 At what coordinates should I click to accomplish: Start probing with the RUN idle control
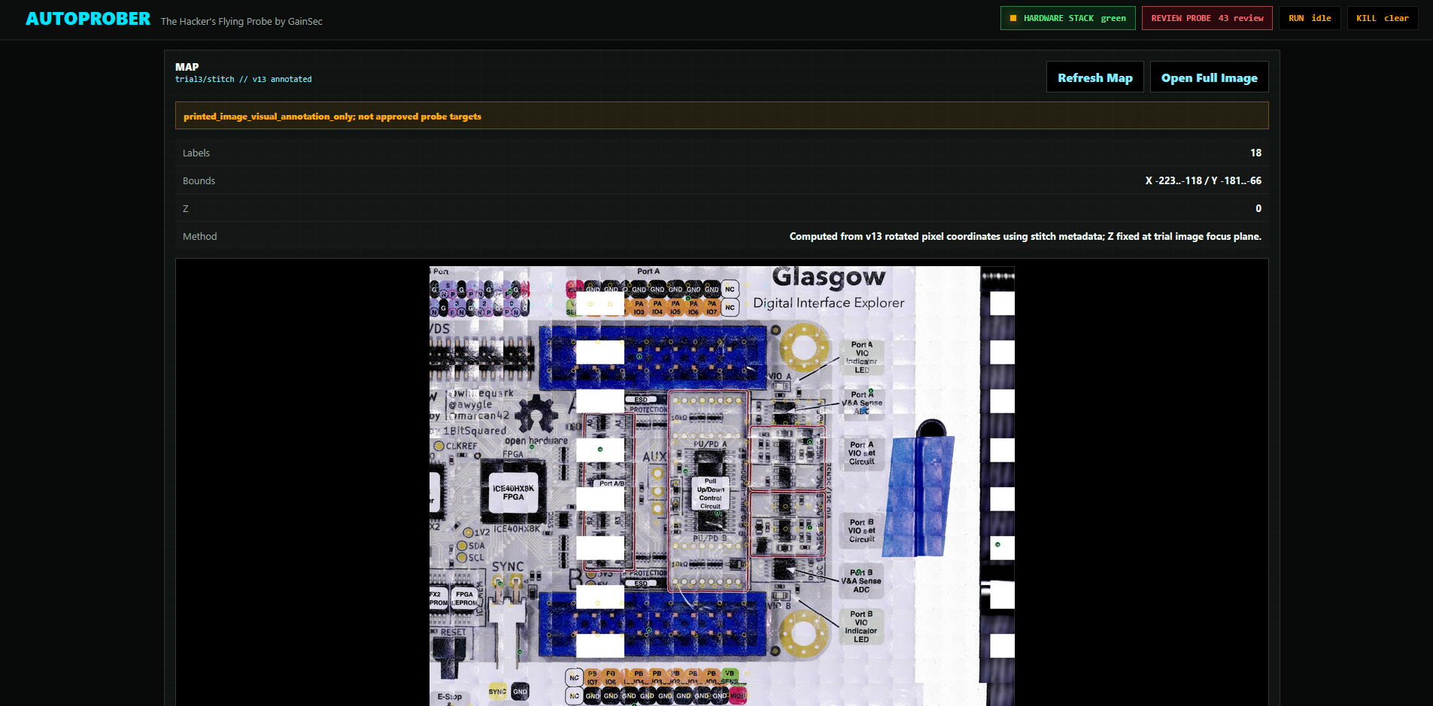[1309, 17]
